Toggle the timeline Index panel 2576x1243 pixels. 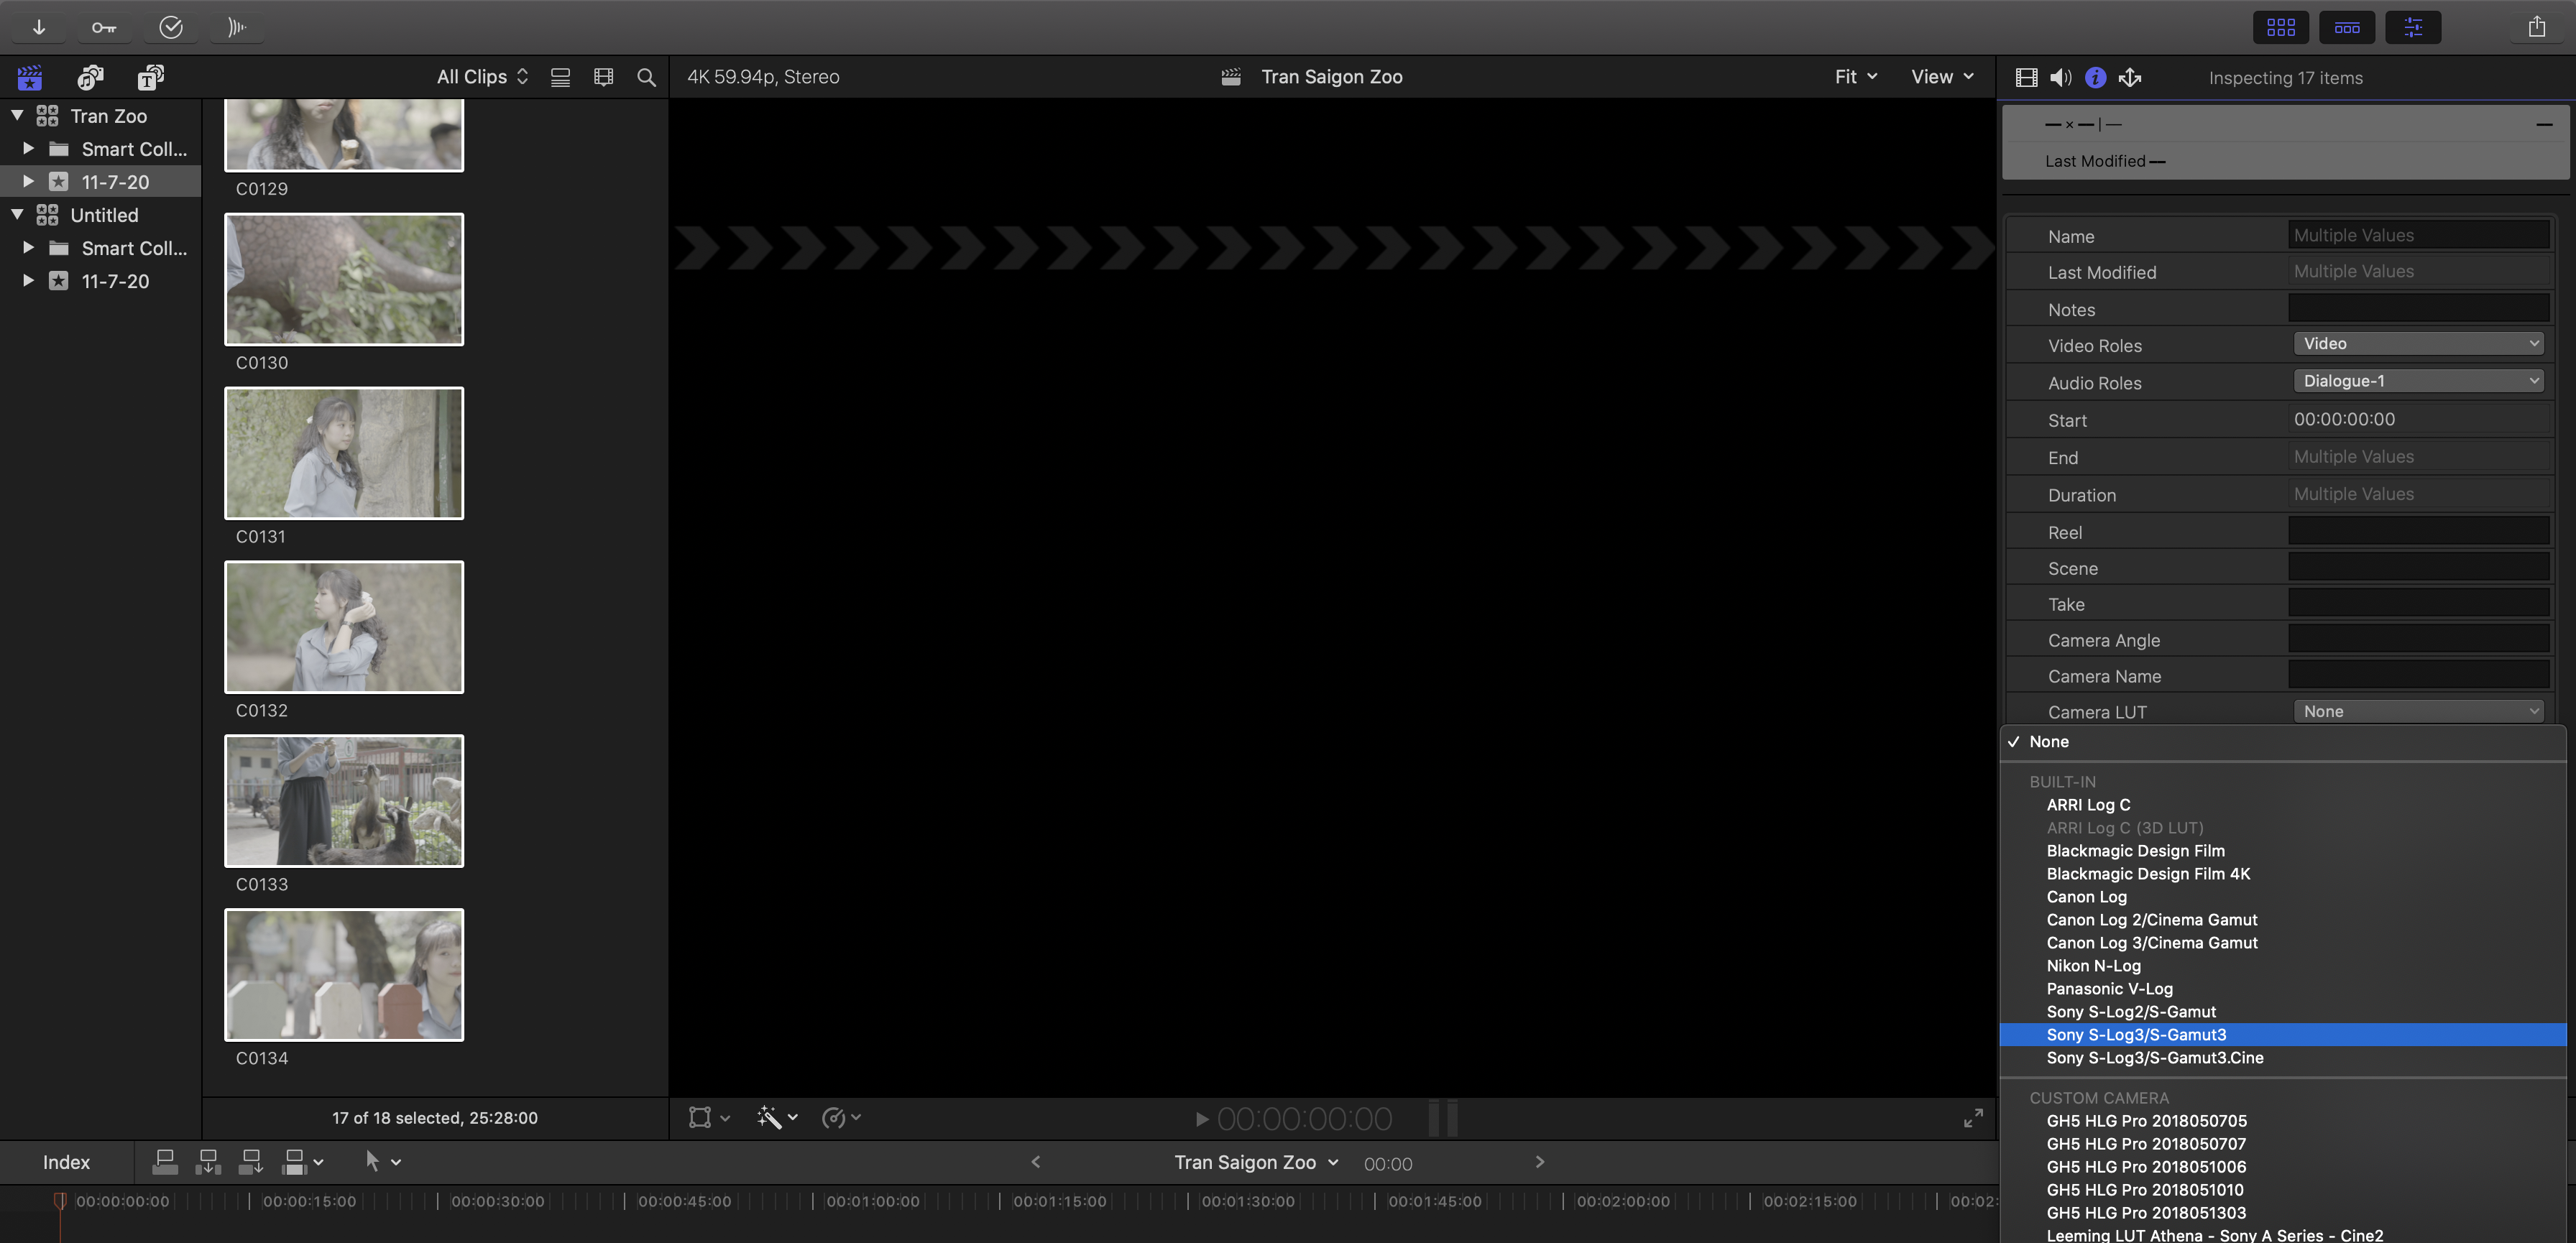66,1162
